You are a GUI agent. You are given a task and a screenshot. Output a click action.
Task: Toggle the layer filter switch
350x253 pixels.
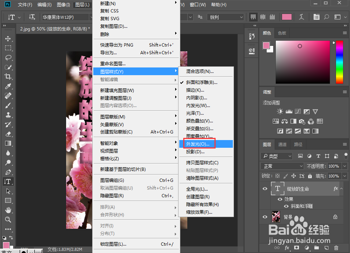click(x=346, y=156)
